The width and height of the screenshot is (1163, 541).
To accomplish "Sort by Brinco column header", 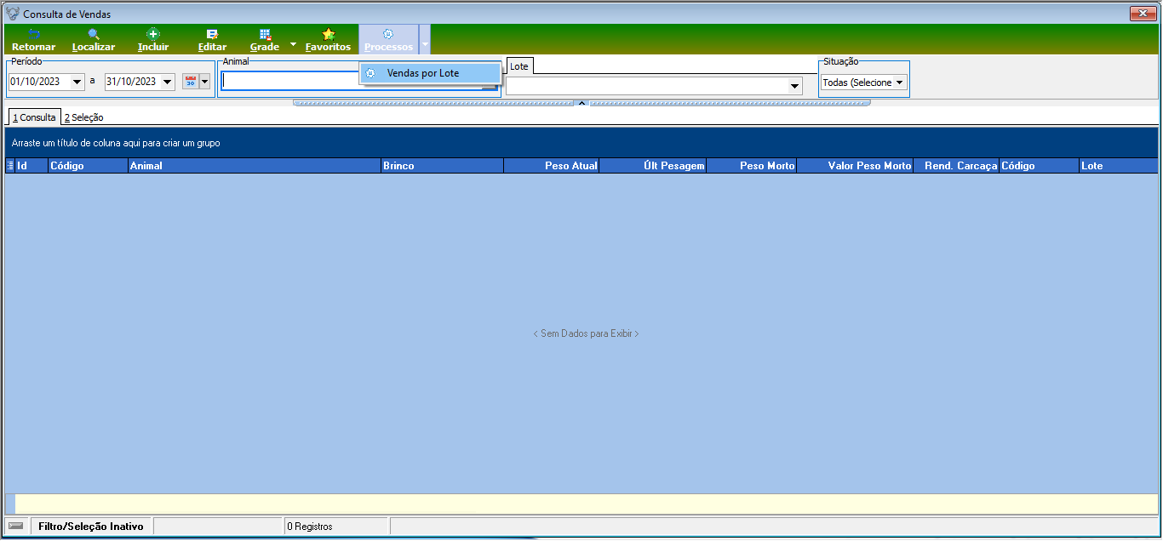I will (442, 166).
